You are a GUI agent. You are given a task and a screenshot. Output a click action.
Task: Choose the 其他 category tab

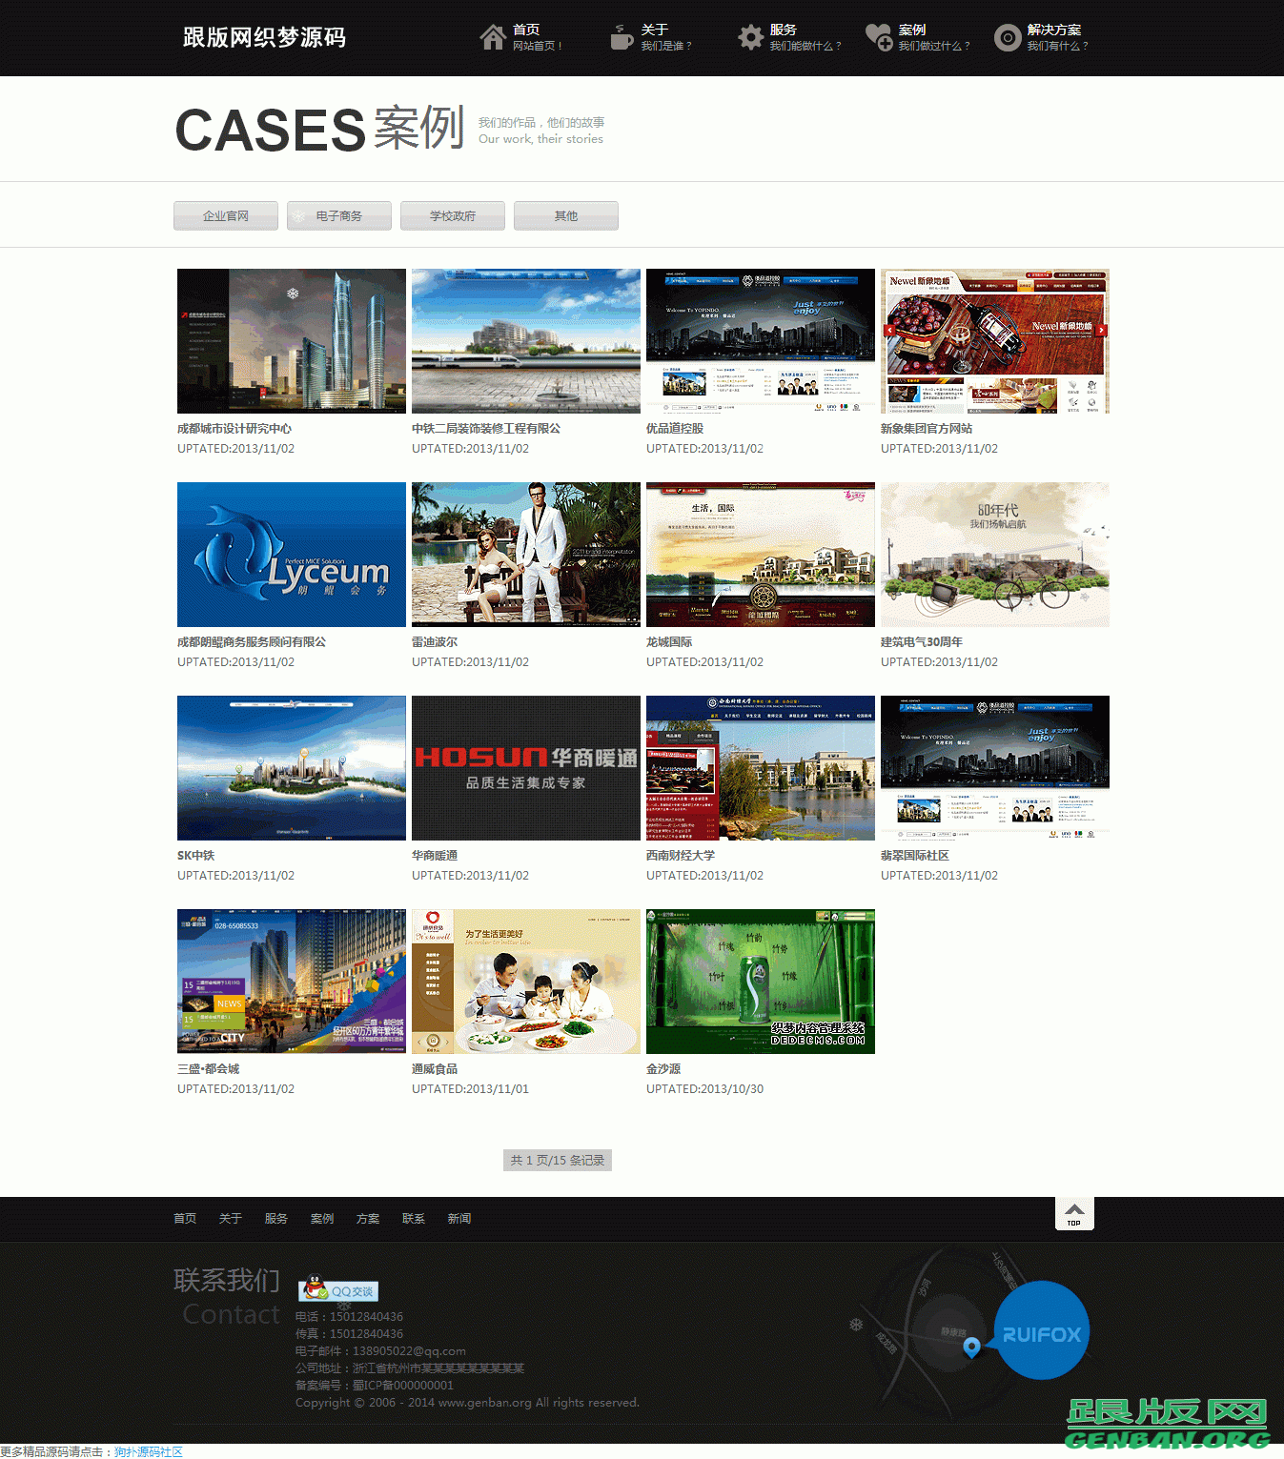point(565,215)
